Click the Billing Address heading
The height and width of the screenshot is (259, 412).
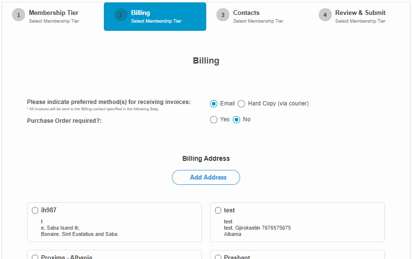coord(206,158)
